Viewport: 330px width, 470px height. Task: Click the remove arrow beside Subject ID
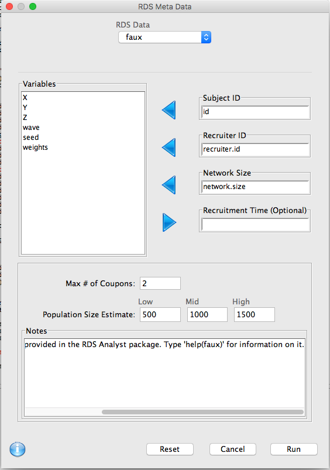pos(169,110)
